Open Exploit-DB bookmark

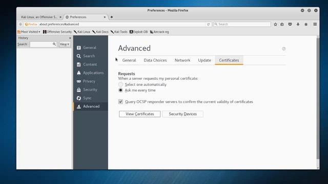(x=138, y=32)
